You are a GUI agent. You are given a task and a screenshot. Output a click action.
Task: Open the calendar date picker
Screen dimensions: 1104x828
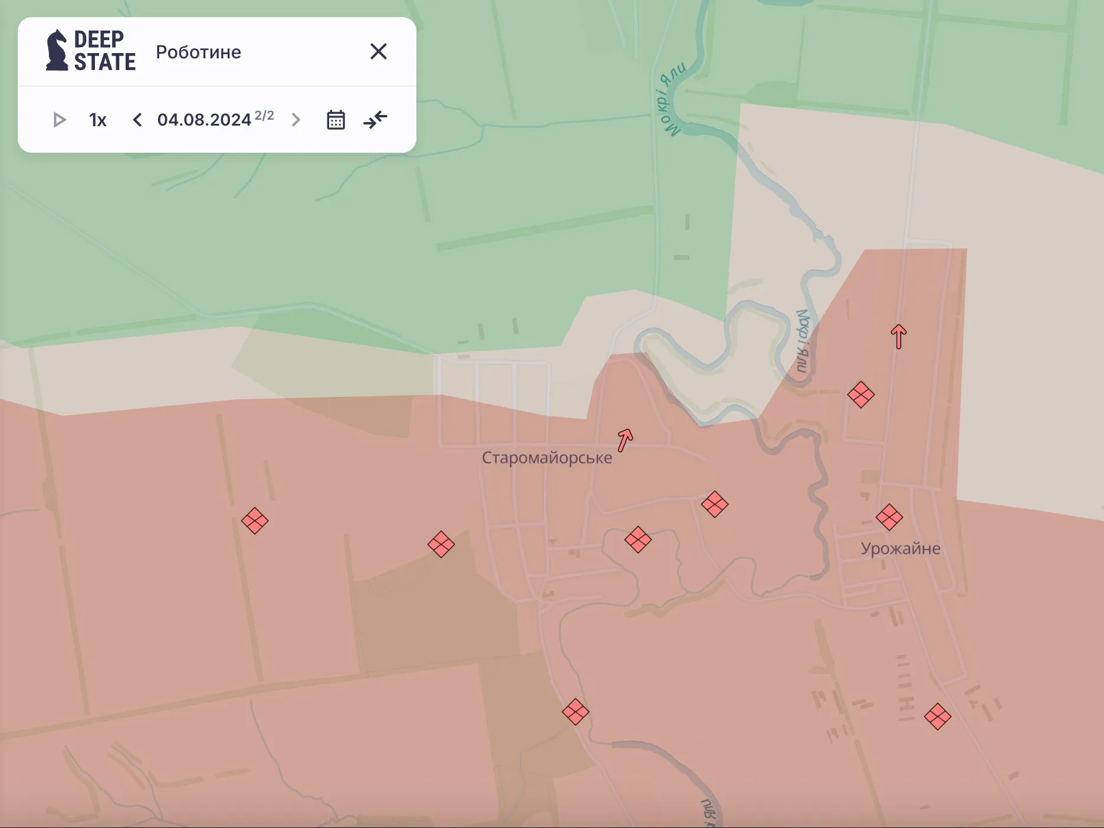pyautogui.click(x=336, y=120)
